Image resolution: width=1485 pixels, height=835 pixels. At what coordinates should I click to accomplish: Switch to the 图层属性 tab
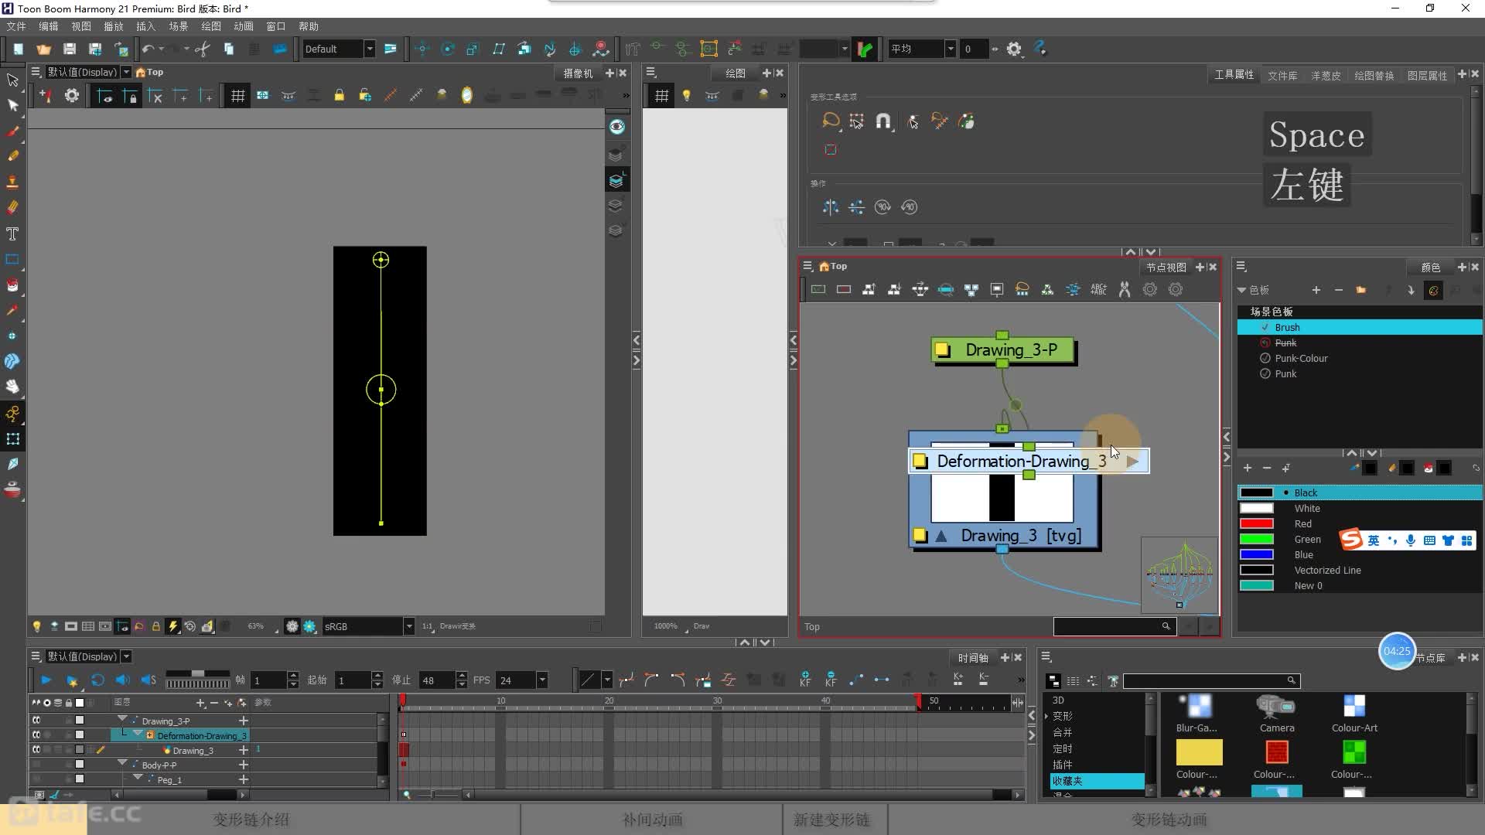tap(1427, 75)
